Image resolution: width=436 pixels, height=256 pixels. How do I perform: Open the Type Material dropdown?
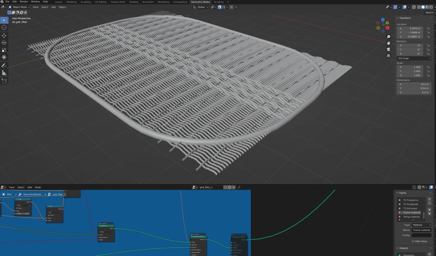point(421,225)
